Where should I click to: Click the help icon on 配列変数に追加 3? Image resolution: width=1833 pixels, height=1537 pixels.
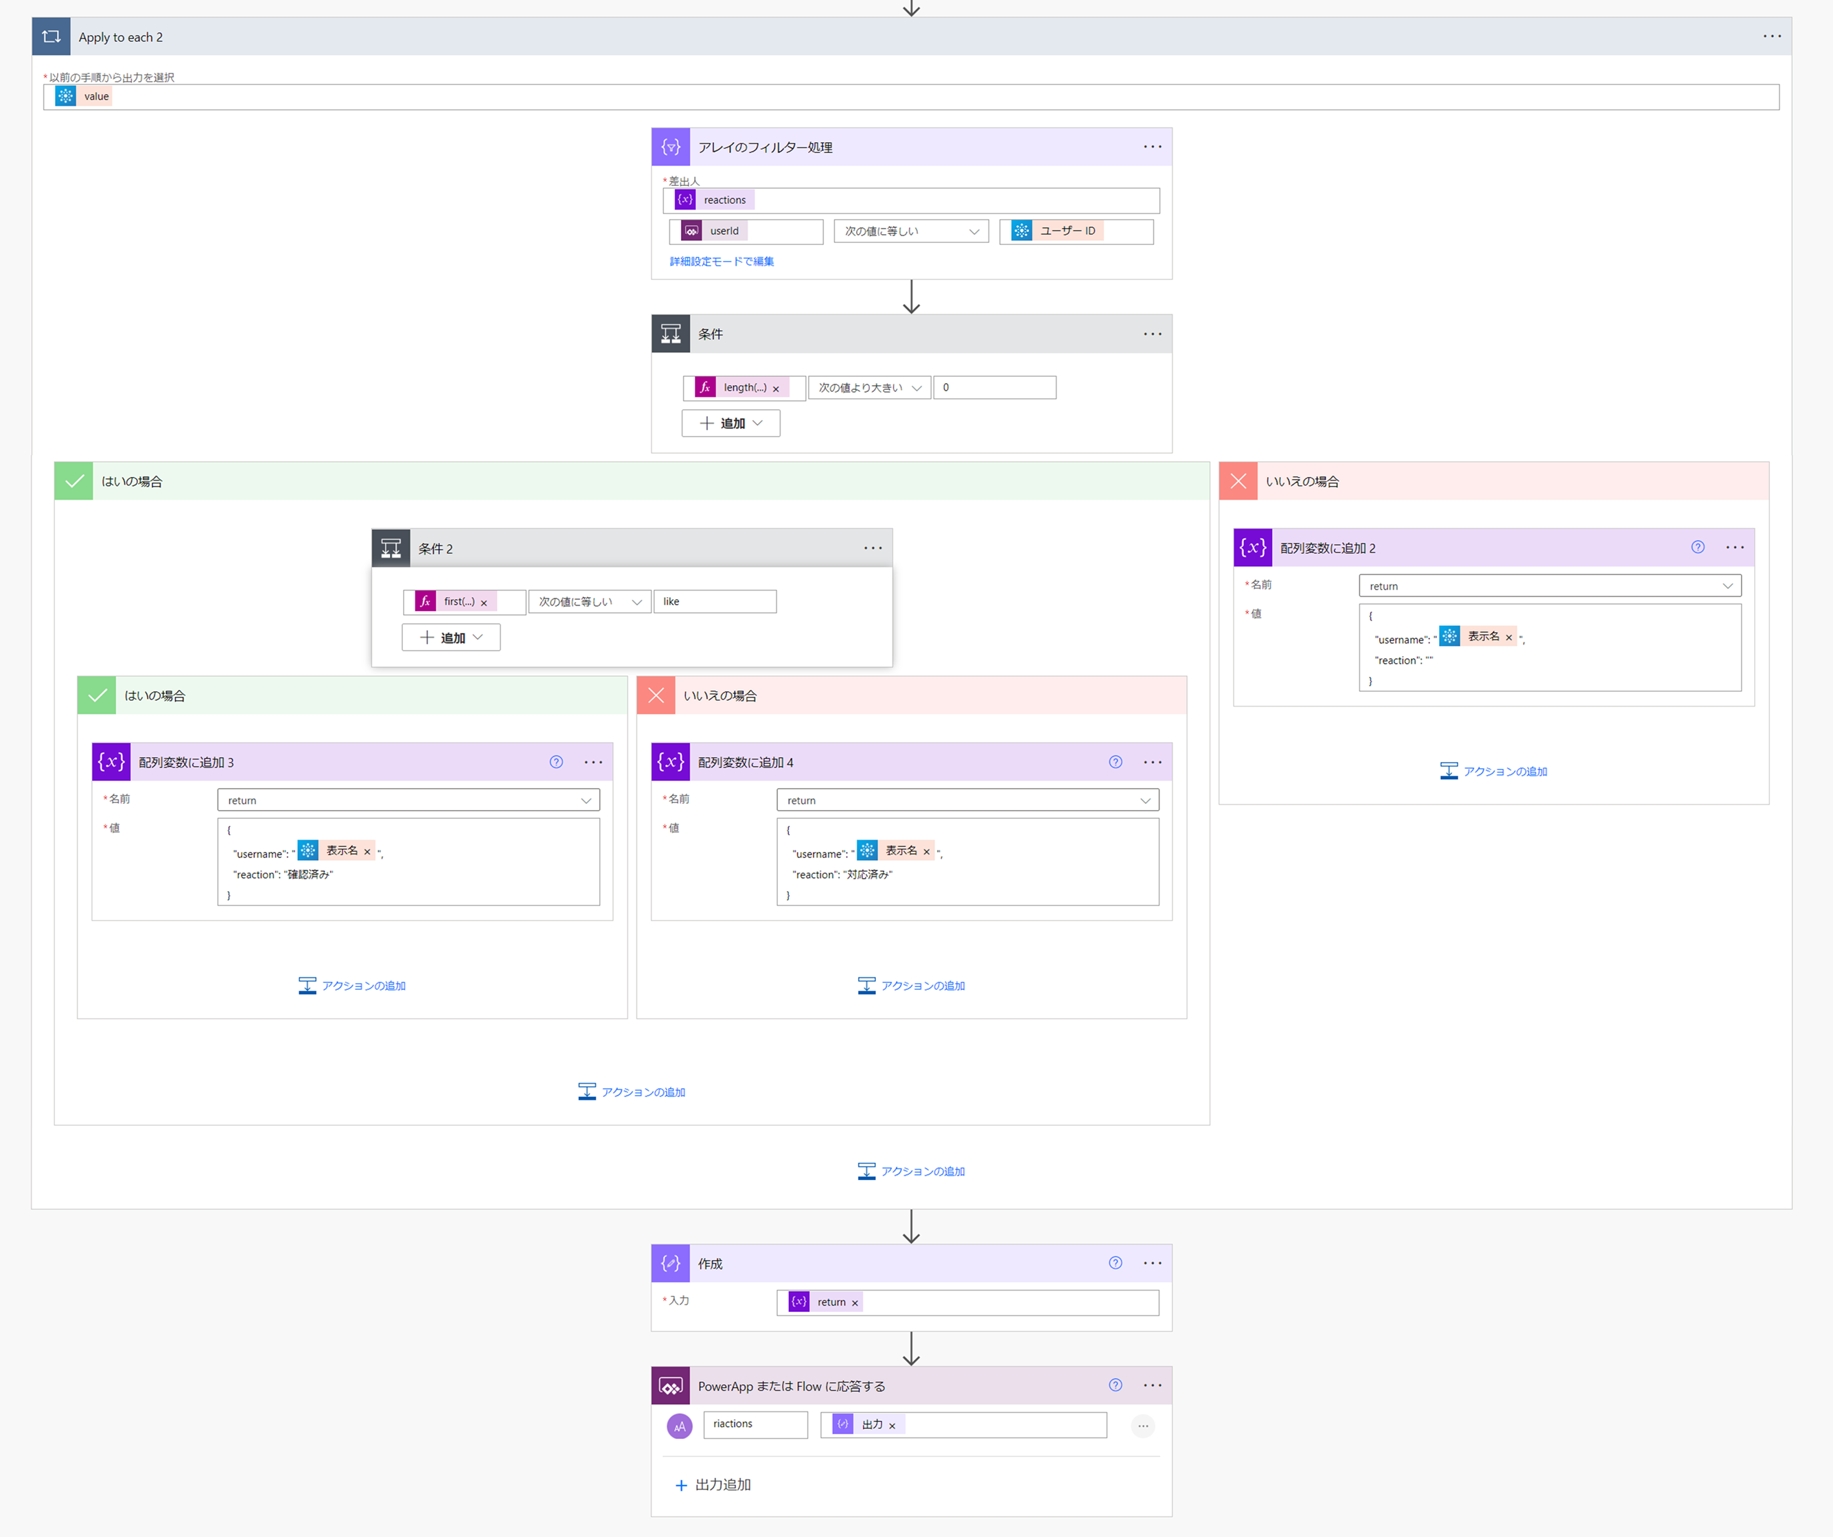pos(556,762)
